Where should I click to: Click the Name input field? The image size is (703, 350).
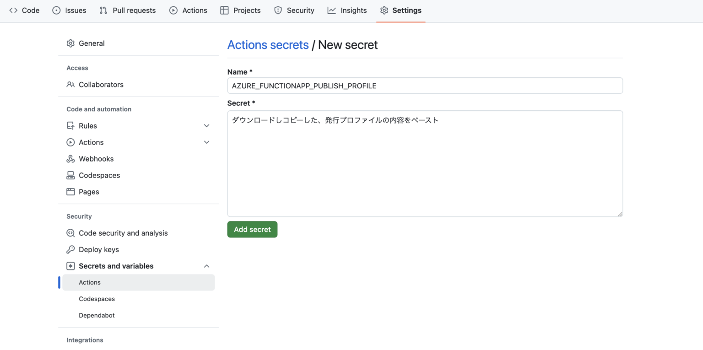point(425,86)
